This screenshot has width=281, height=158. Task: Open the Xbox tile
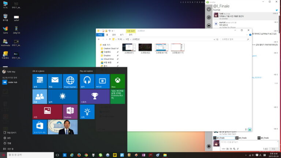[x=117, y=81]
